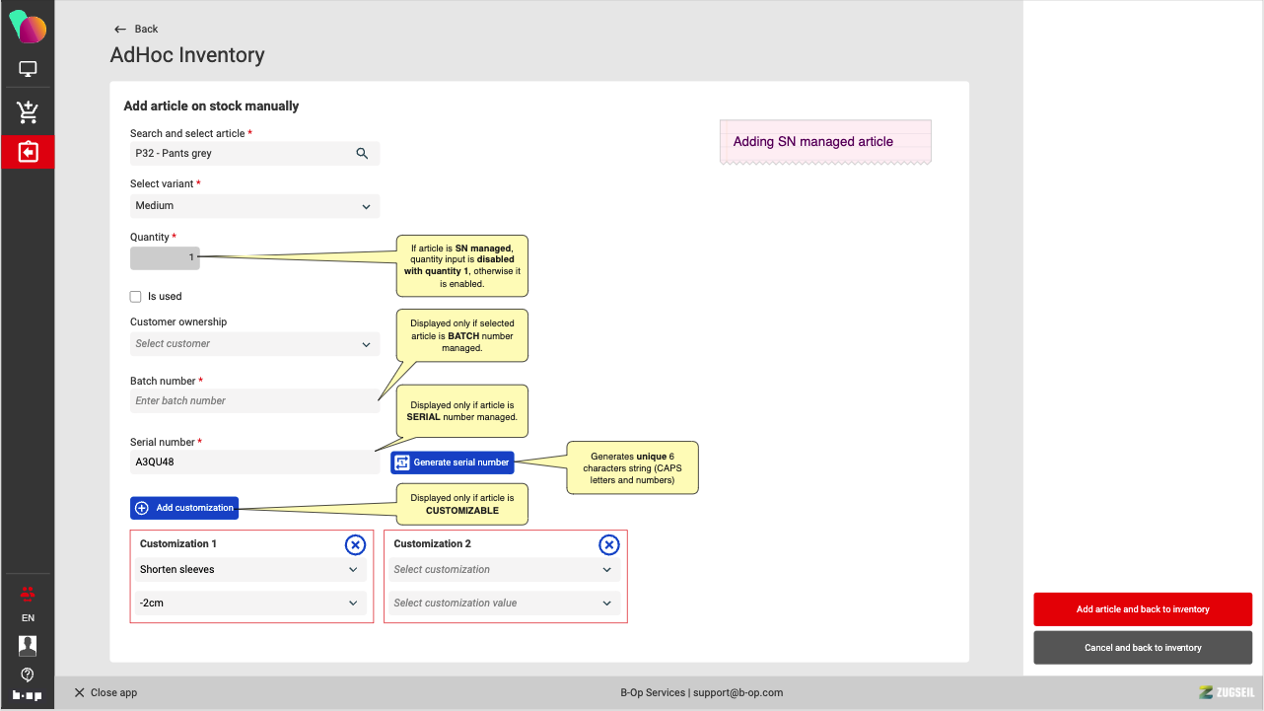Screen dimensions: 1264x711
Task: Click Add article and back to inventory
Action: tap(1142, 609)
